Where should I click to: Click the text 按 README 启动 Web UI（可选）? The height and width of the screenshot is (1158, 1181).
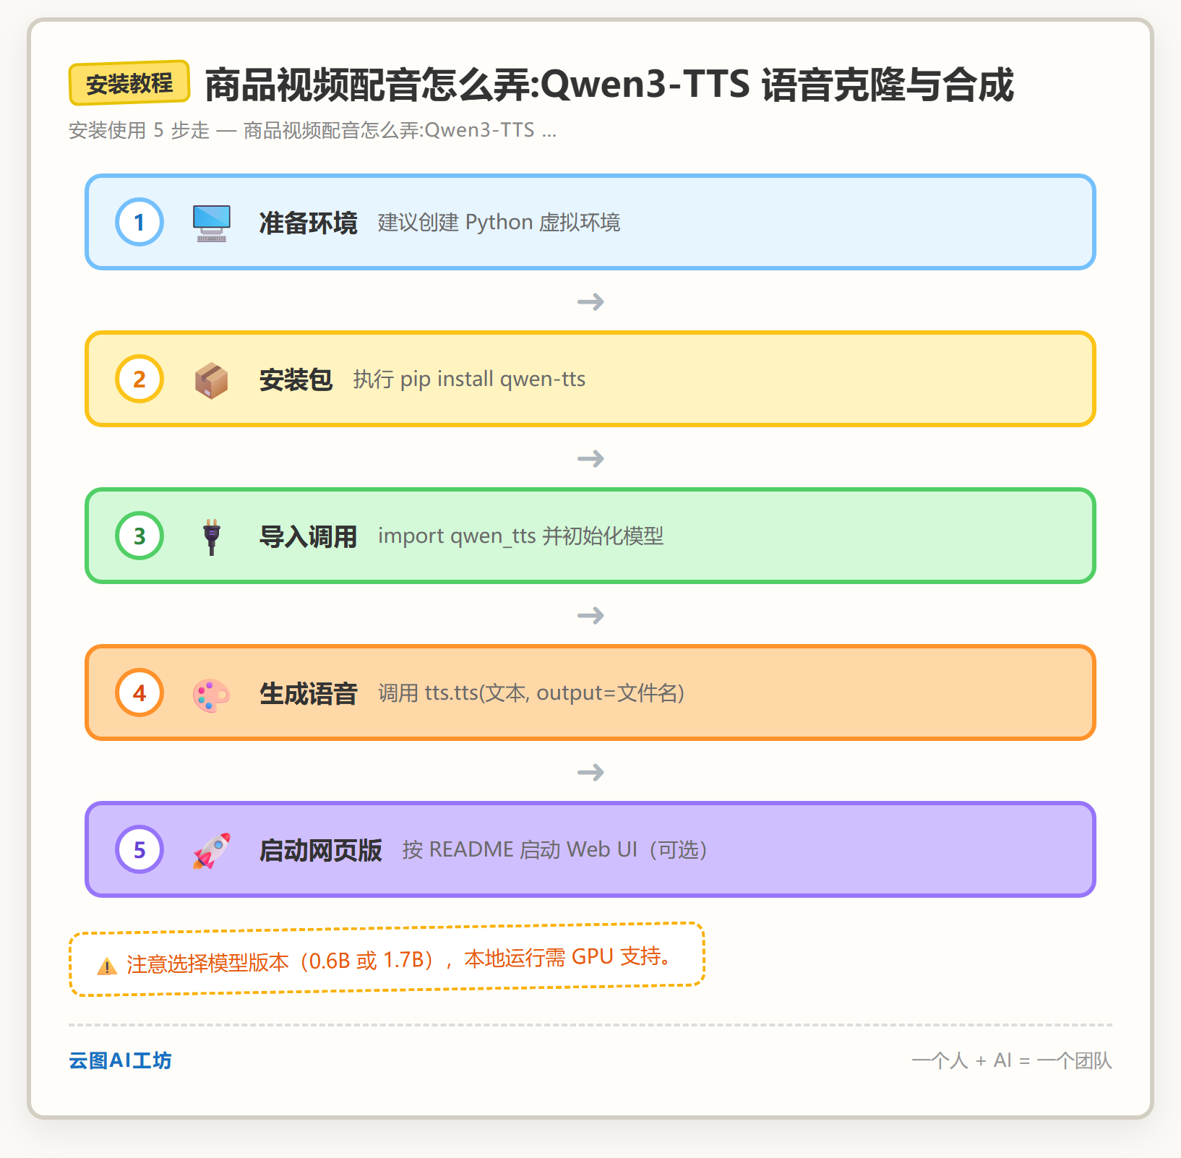(555, 850)
